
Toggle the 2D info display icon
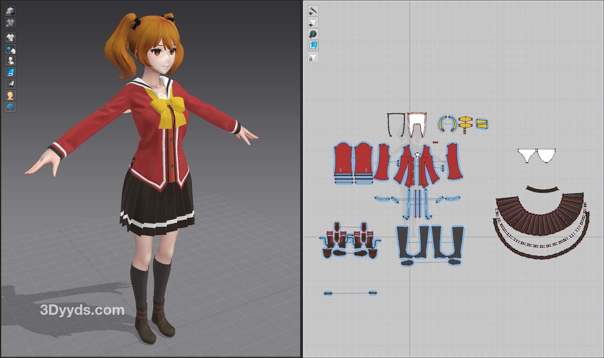pos(313,34)
